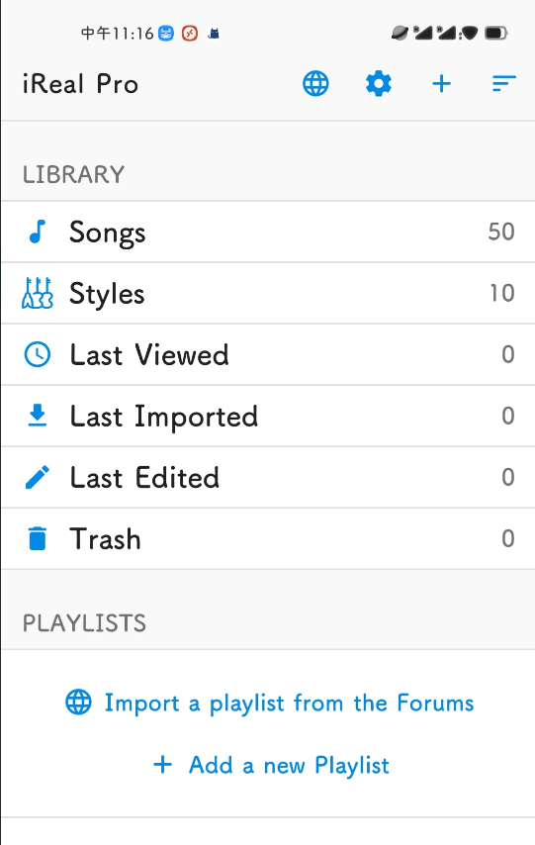Click Add a new Playlist

(289, 765)
